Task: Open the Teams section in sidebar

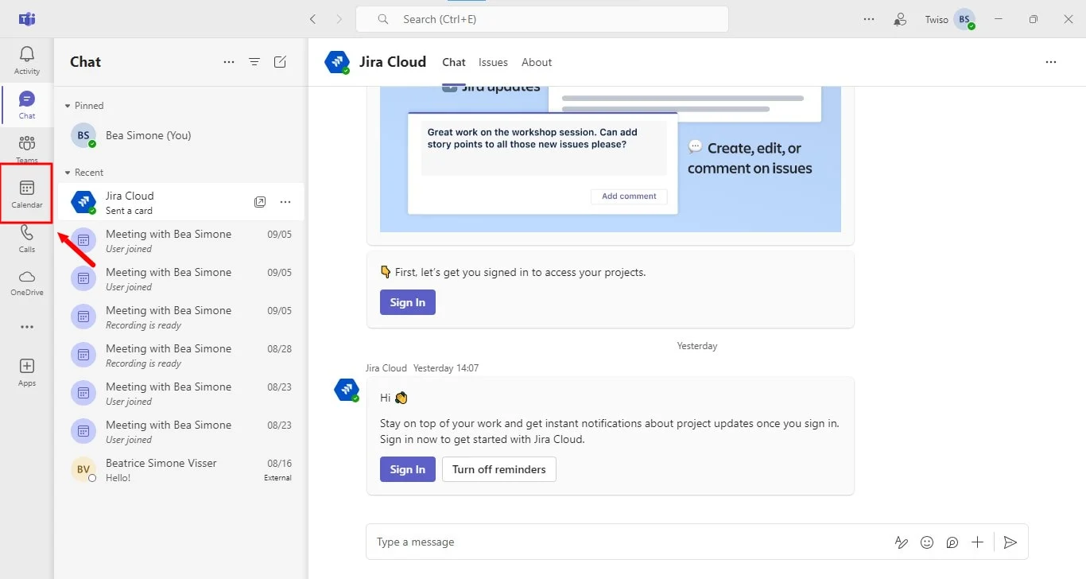Action: (x=27, y=149)
